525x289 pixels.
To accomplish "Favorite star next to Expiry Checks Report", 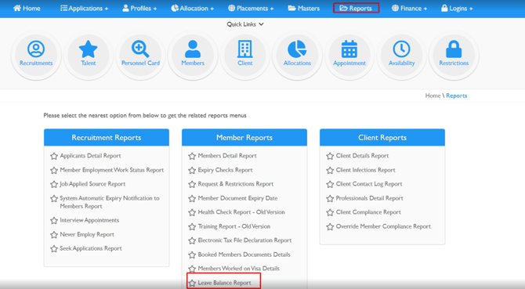I will click(192, 170).
